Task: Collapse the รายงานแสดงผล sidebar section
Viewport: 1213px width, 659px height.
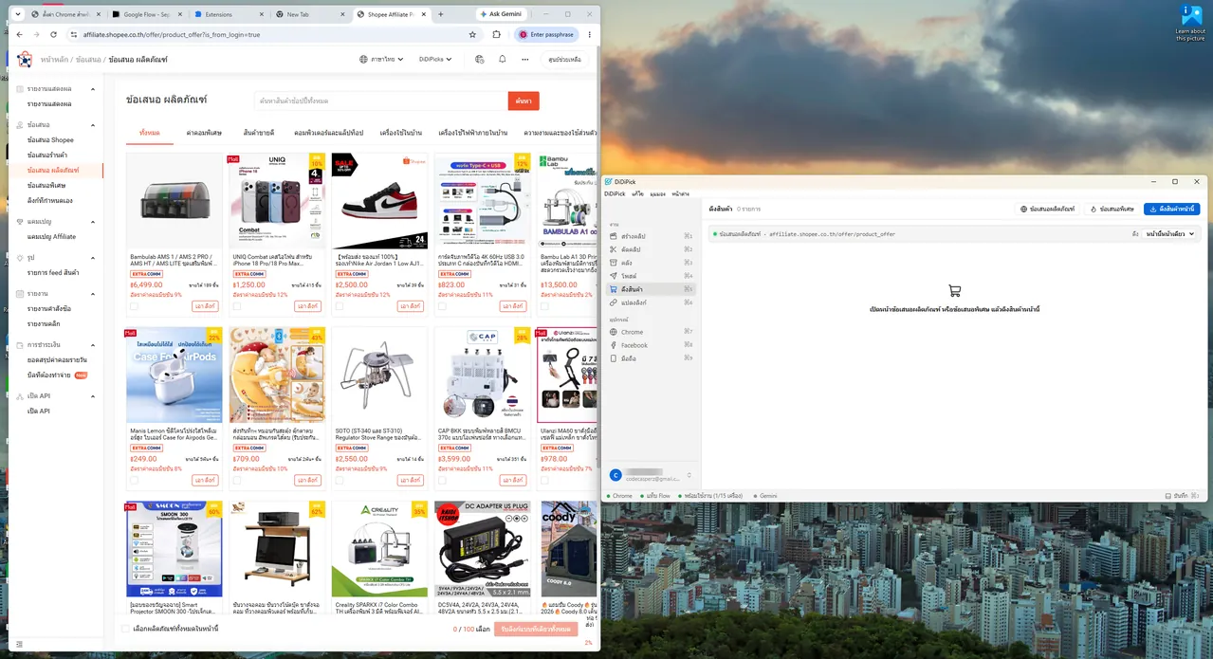Action: [x=93, y=88]
